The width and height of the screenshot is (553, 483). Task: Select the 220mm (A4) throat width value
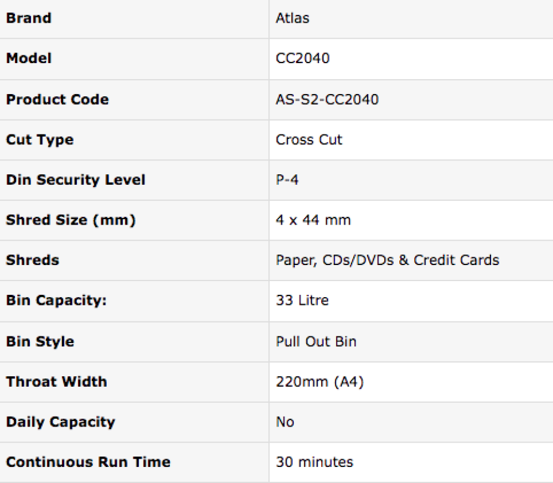320,382
